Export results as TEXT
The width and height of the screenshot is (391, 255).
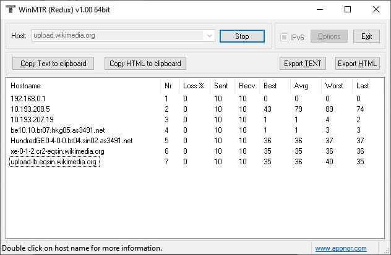(303, 64)
